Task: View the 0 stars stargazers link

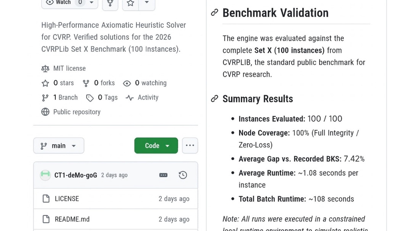Action: tap(63, 83)
